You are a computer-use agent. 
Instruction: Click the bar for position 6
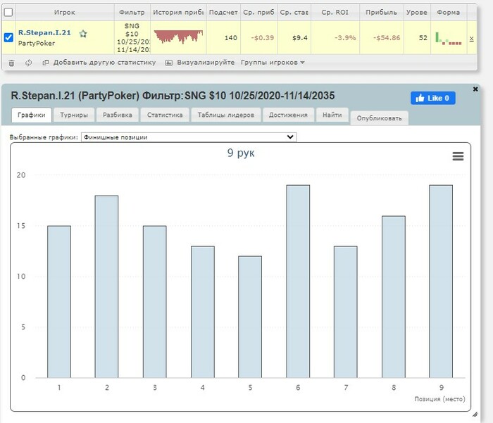point(298,282)
